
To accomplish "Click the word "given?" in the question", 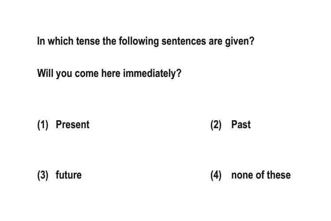I will click(x=240, y=42).
